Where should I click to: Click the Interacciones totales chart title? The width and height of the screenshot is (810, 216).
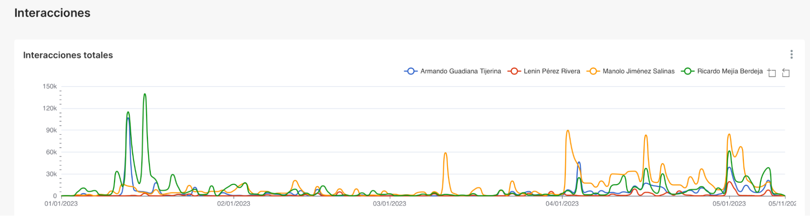(x=68, y=55)
